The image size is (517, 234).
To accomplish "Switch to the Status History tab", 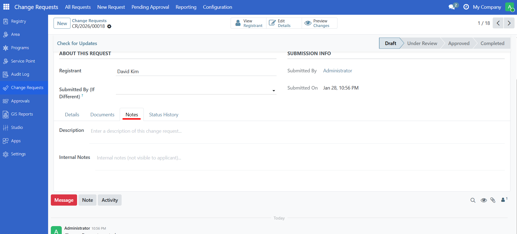I will [163, 115].
